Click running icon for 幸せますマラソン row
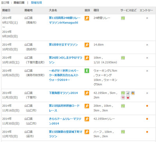 (87, 45)
